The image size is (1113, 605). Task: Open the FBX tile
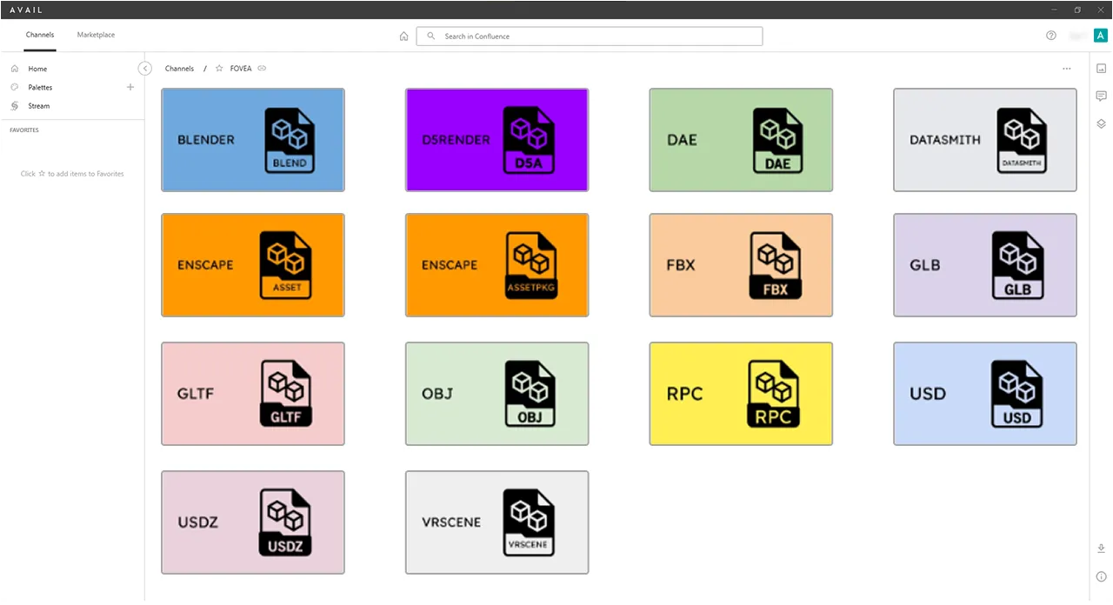741,265
